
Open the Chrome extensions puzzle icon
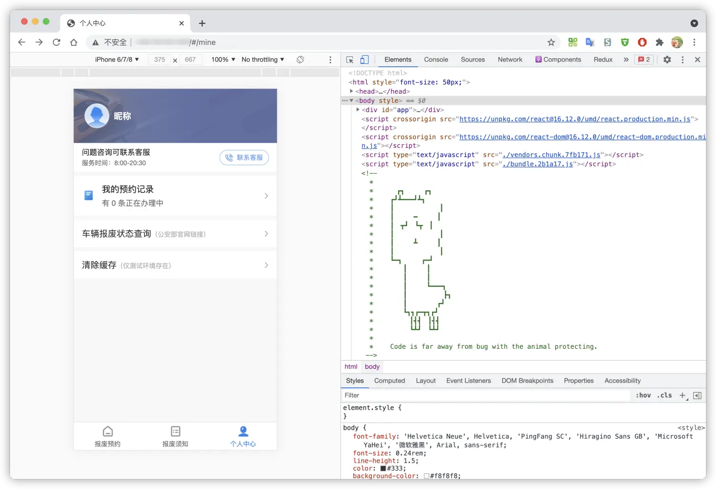click(x=660, y=42)
